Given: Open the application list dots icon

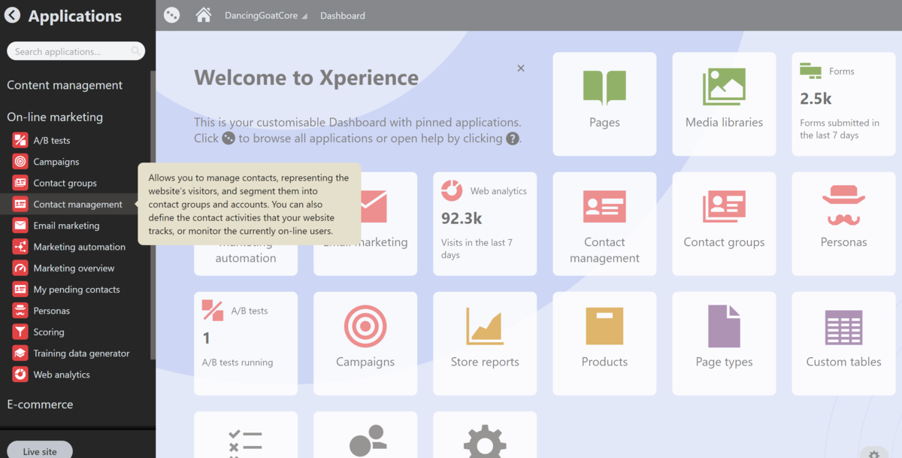Looking at the screenshot, I should pyautogui.click(x=172, y=15).
